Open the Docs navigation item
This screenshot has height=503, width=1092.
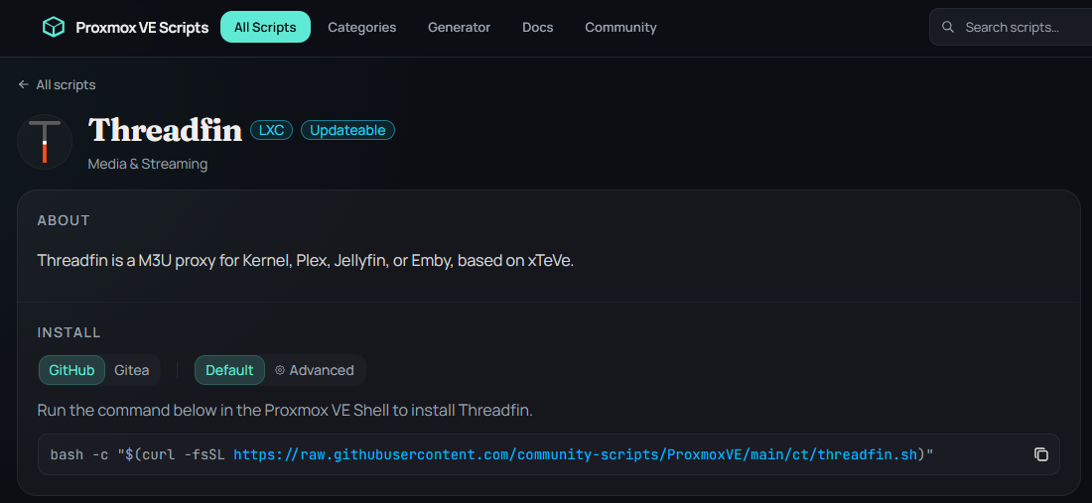click(537, 27)
